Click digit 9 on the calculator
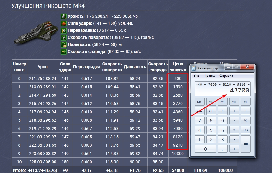 point(222,121)
